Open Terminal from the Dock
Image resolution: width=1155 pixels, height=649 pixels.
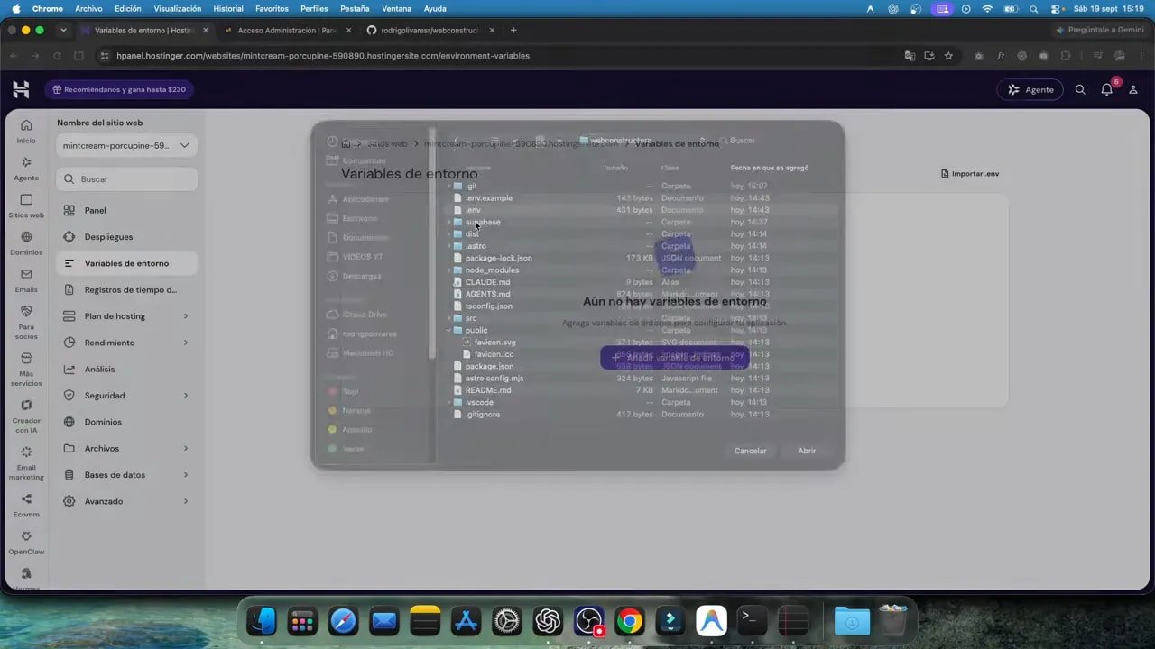tap(752, 620)
